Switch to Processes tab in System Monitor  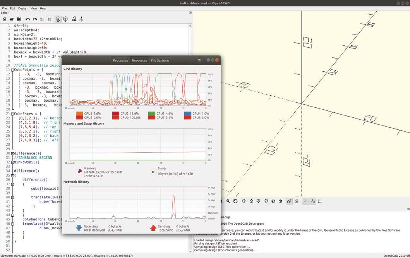tap(120, 60)
